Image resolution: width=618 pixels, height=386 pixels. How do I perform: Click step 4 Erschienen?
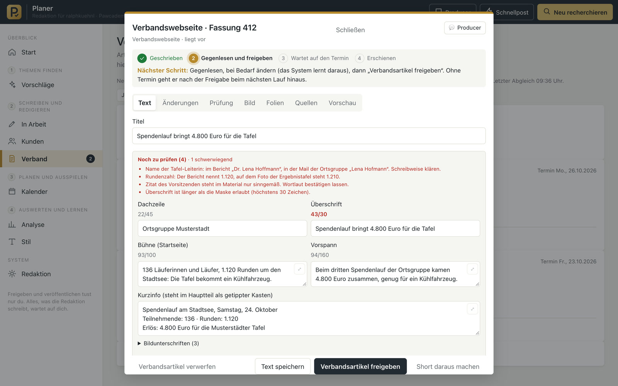pos(375,58)
